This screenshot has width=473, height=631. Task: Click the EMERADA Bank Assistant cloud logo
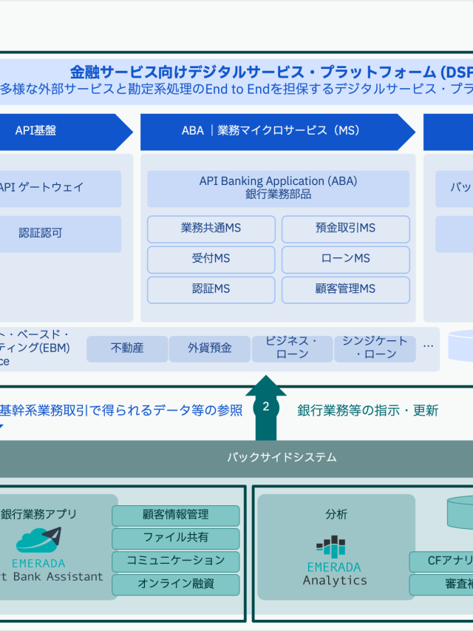38,540
